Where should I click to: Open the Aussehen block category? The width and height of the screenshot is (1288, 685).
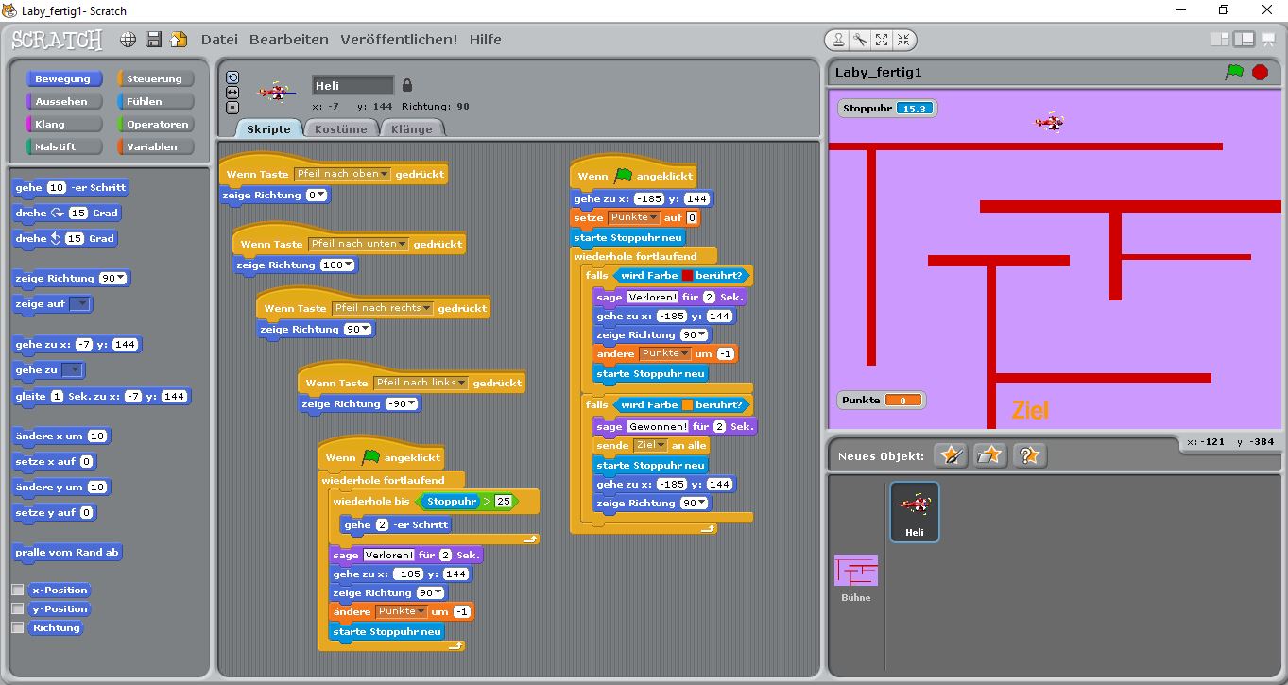click(63, 101)
